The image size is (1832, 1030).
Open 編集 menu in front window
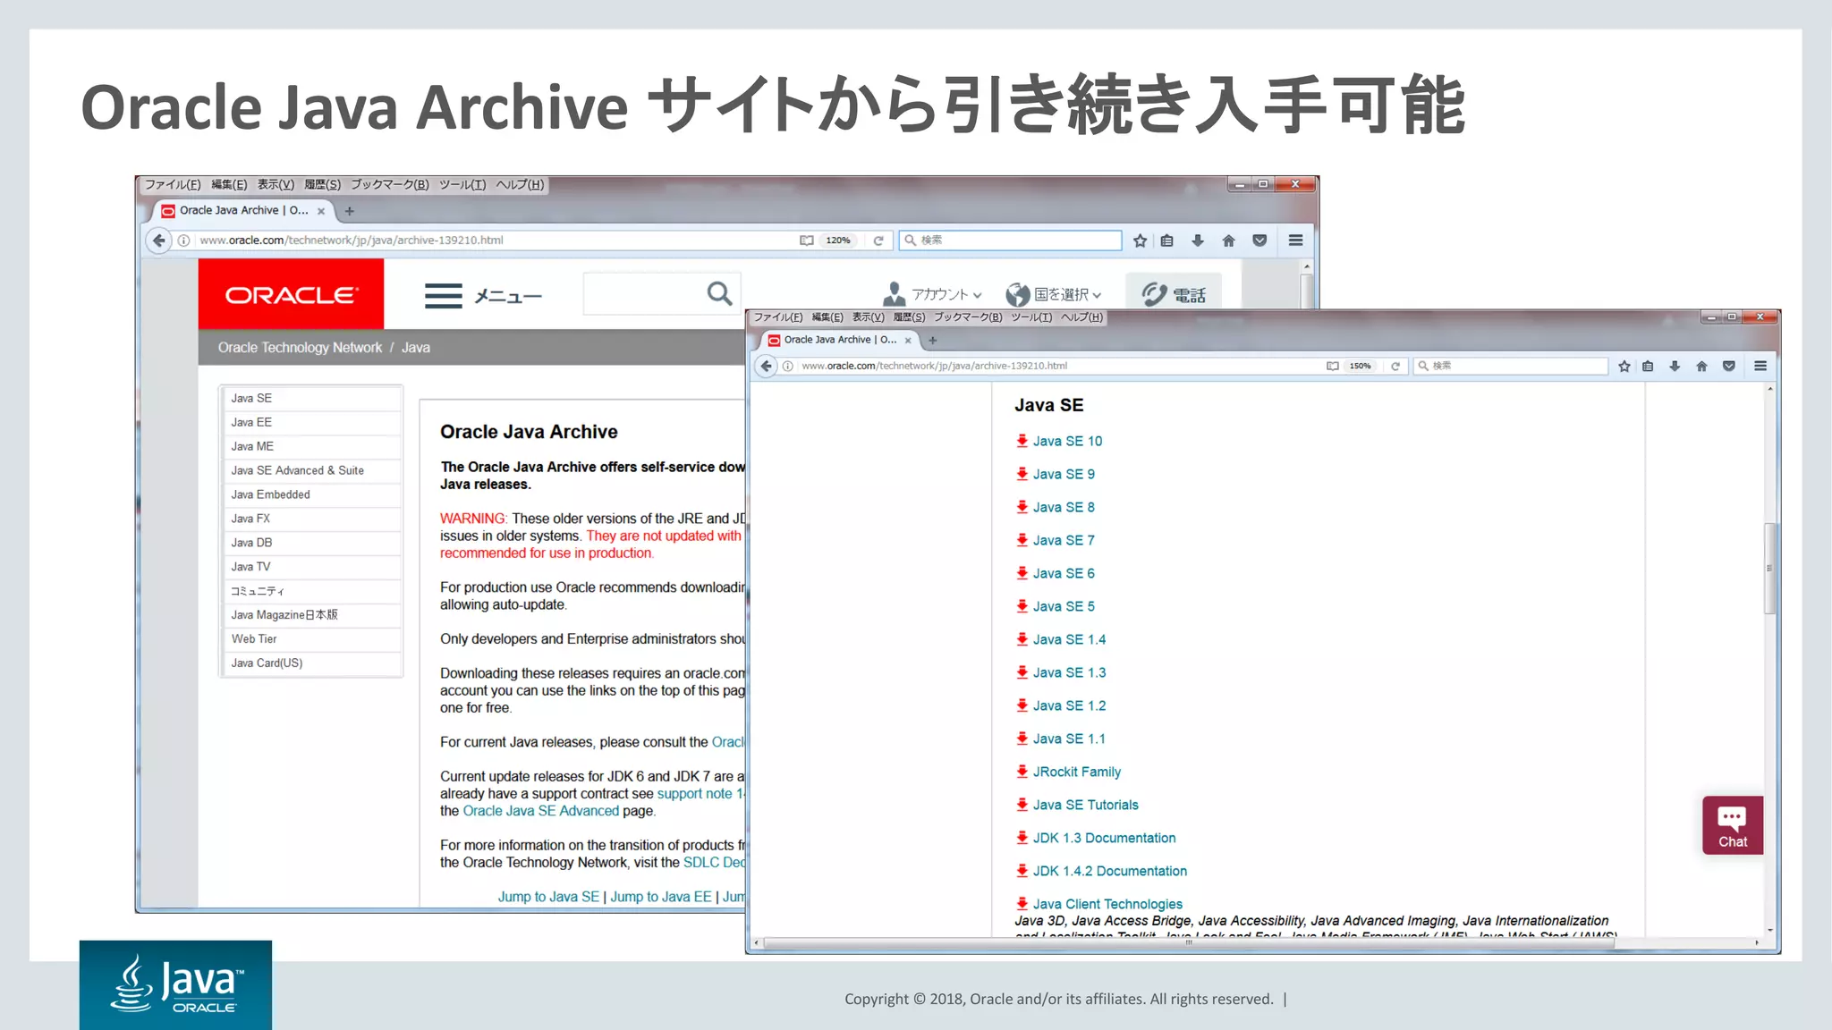click(827, 317)
